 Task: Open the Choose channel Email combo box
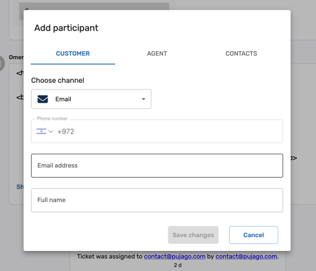pyautogui.click(x=91, y=99)
